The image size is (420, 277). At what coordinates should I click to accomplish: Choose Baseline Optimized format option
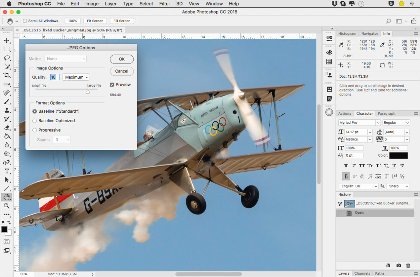(x=34, y=121)
